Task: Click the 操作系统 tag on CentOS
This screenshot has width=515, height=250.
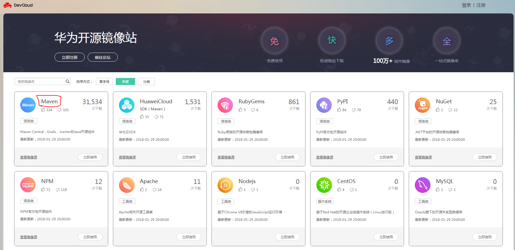Action: tap(325, 201)
